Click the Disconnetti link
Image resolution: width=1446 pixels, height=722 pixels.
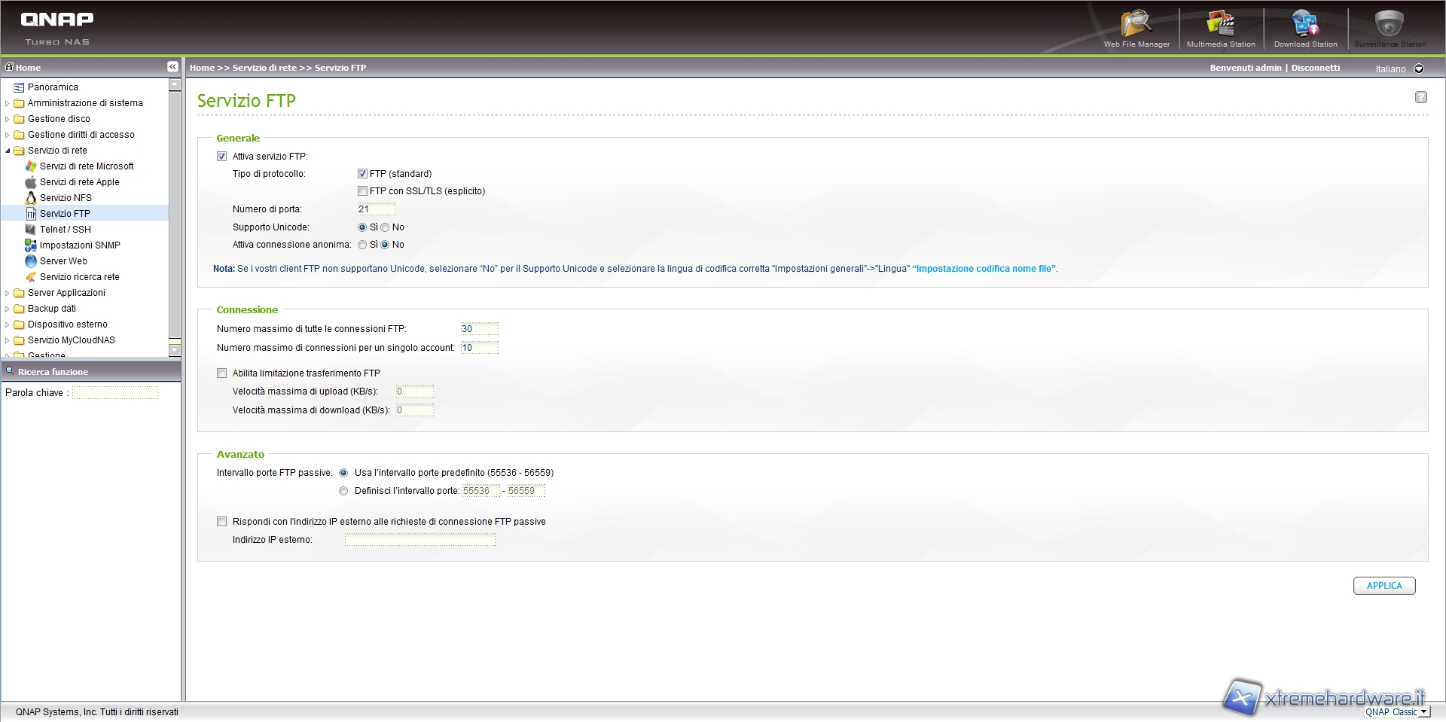[x=1315, y=68]
